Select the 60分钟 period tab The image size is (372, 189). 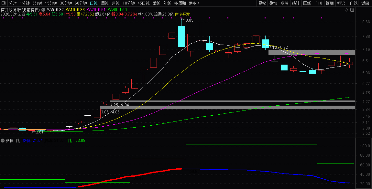81,3
